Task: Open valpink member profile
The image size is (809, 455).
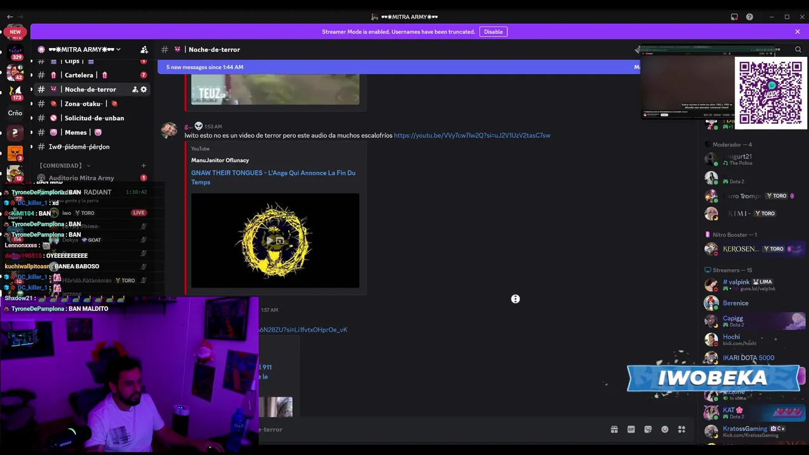Action: [x=754, y=285]
